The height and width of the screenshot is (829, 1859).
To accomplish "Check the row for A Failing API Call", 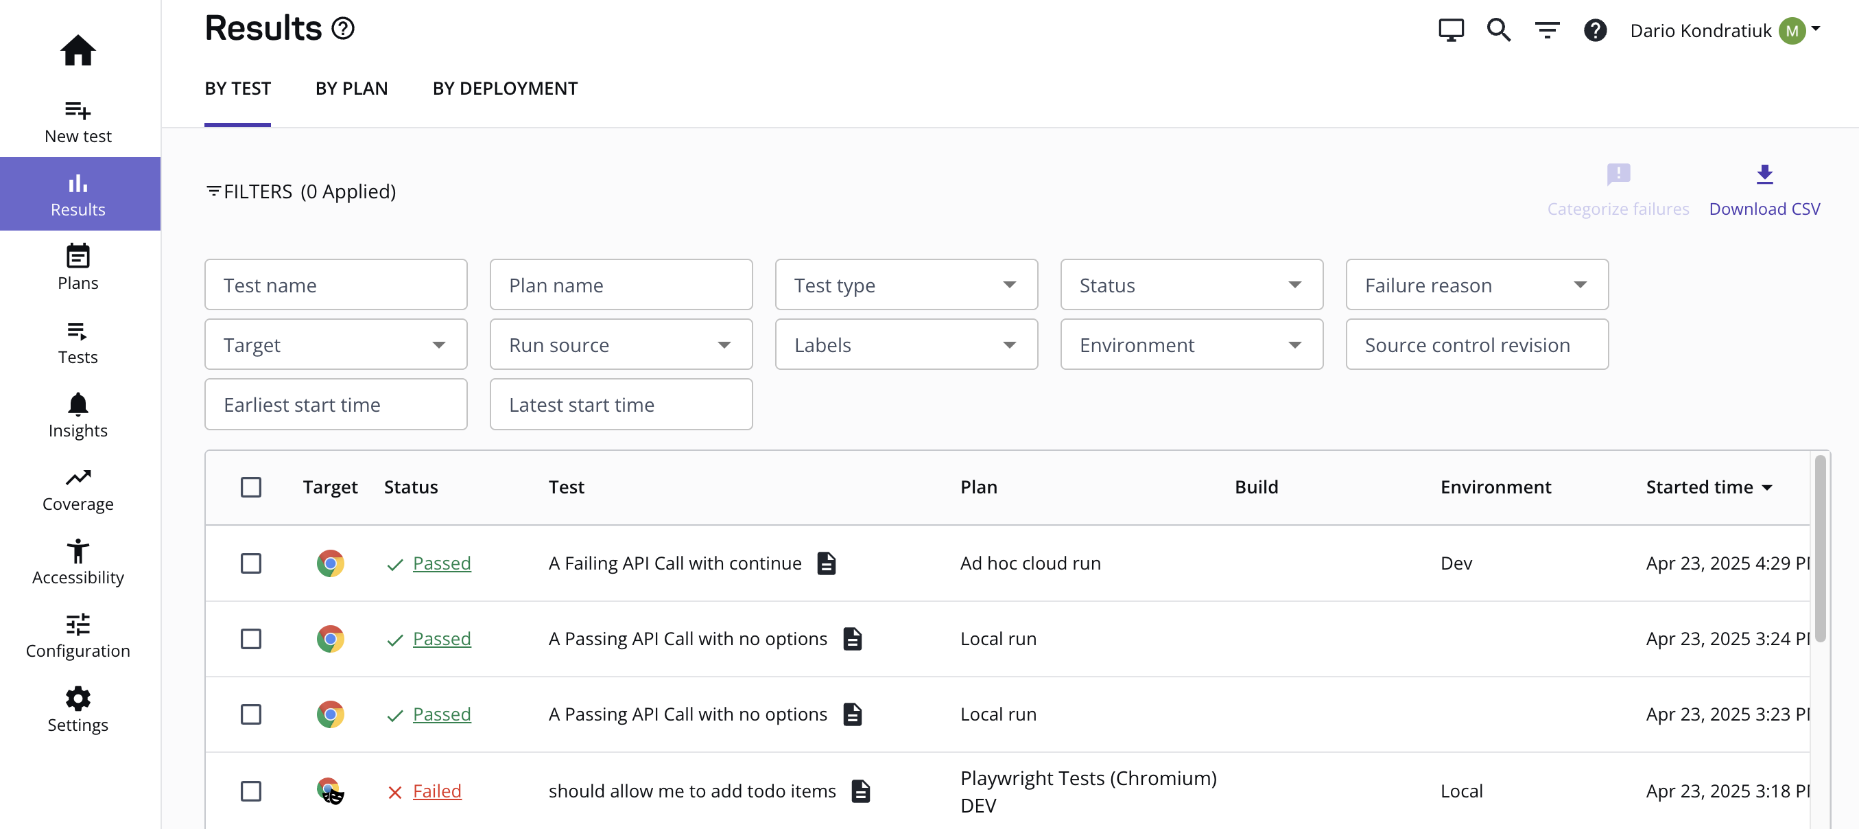I will 250,563.
